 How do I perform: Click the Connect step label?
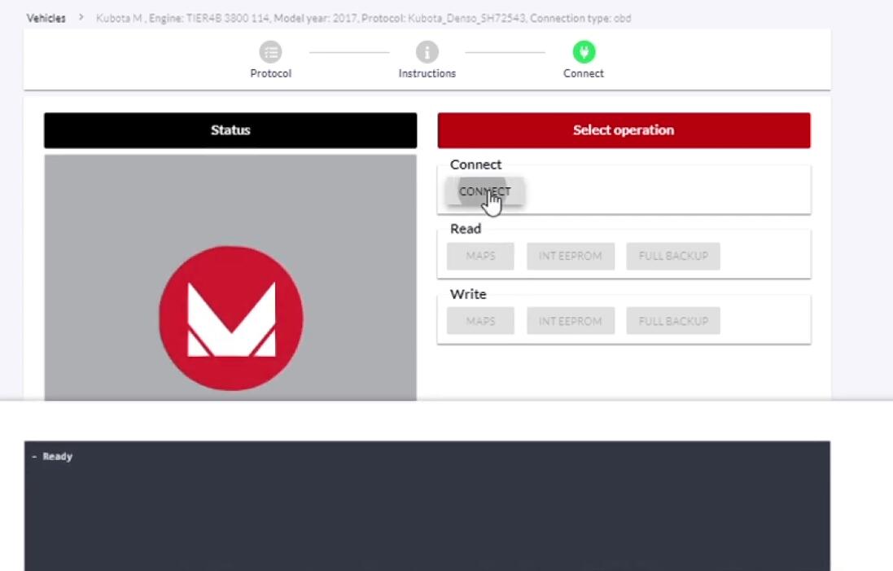(584, 73)
